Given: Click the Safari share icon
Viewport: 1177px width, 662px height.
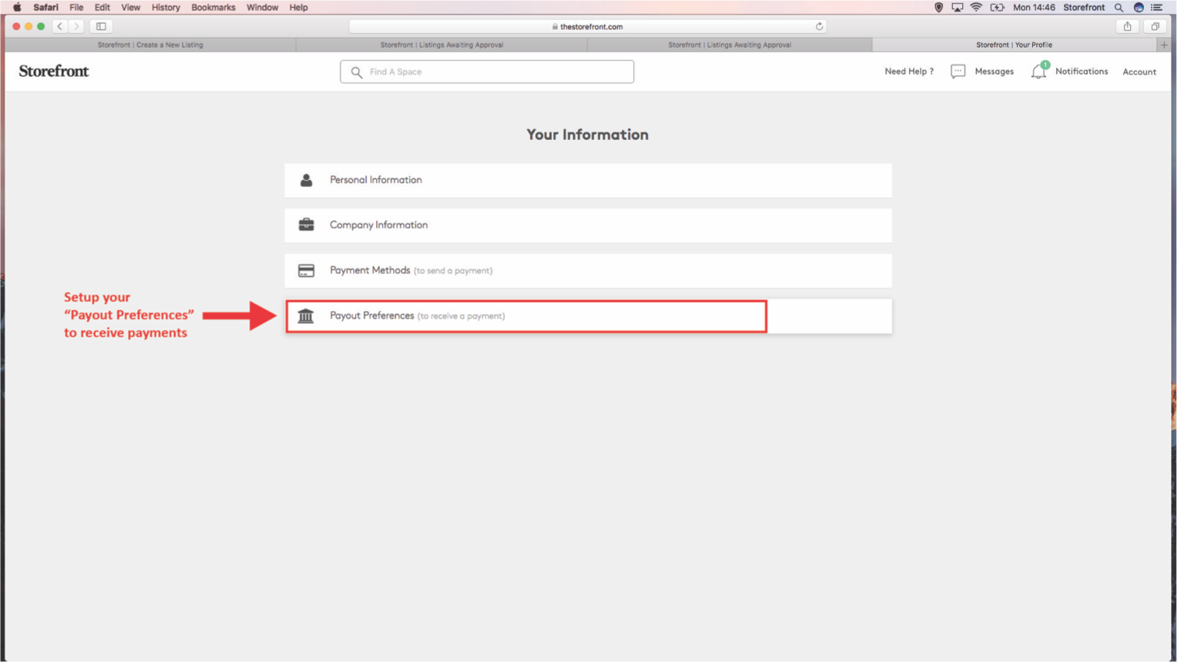Looking at the screenshot, I should [1127, 26].
